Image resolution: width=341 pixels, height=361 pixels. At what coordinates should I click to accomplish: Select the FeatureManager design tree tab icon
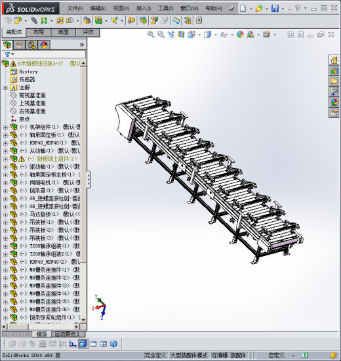point(7,45)
